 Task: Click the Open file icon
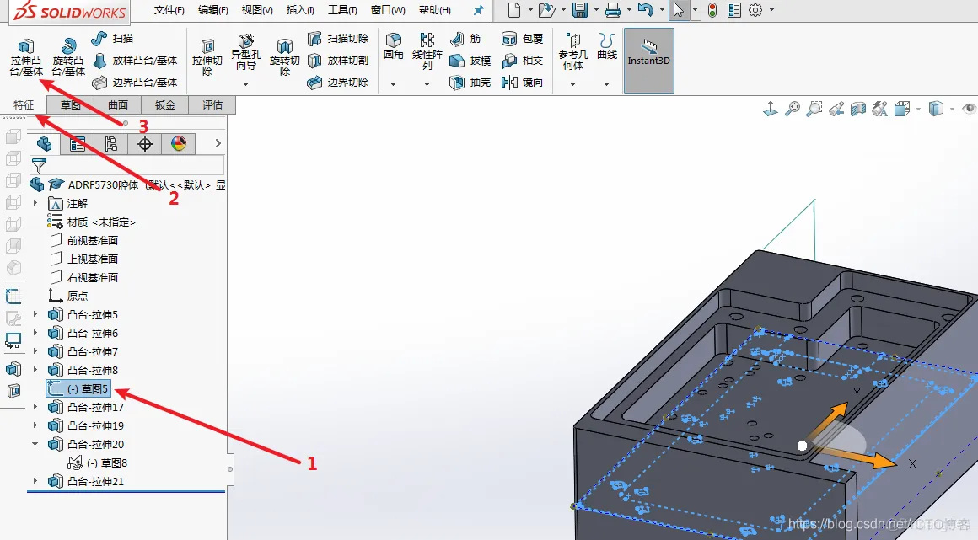546,10
